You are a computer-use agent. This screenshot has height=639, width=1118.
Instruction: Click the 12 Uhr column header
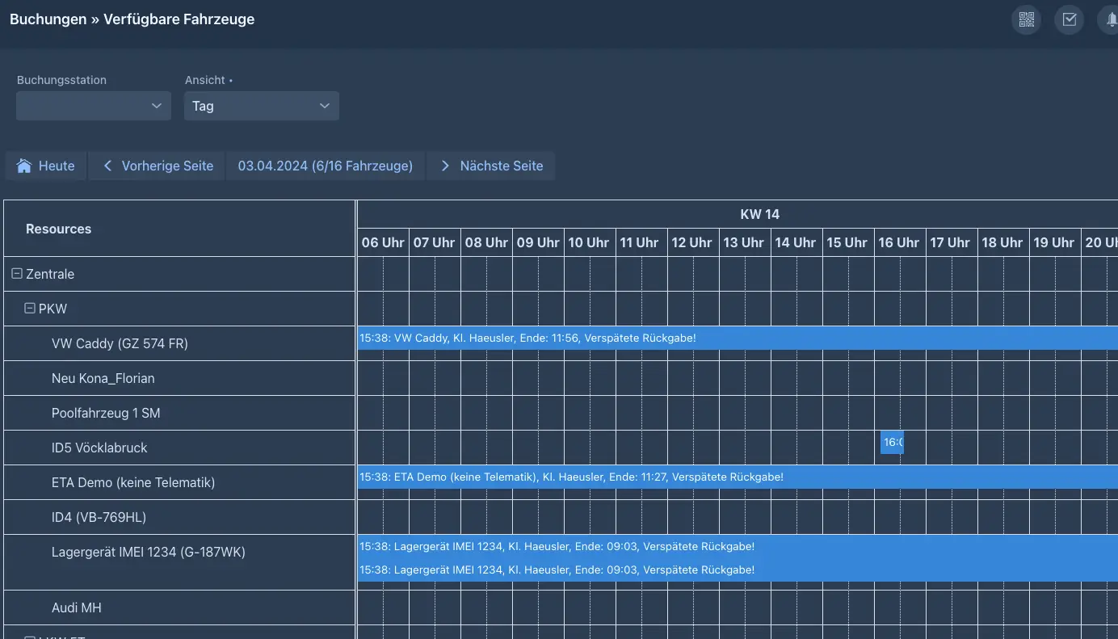tap(692, 242)
